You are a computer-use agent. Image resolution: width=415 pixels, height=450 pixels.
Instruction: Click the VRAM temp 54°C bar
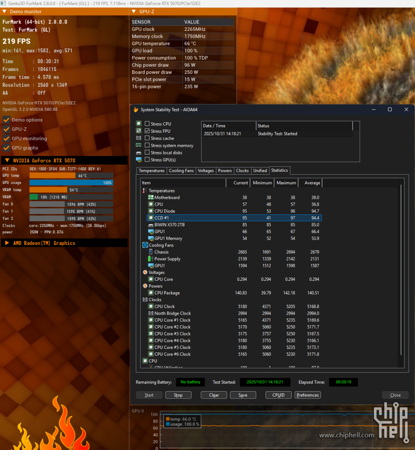click(x=71, y=190)
